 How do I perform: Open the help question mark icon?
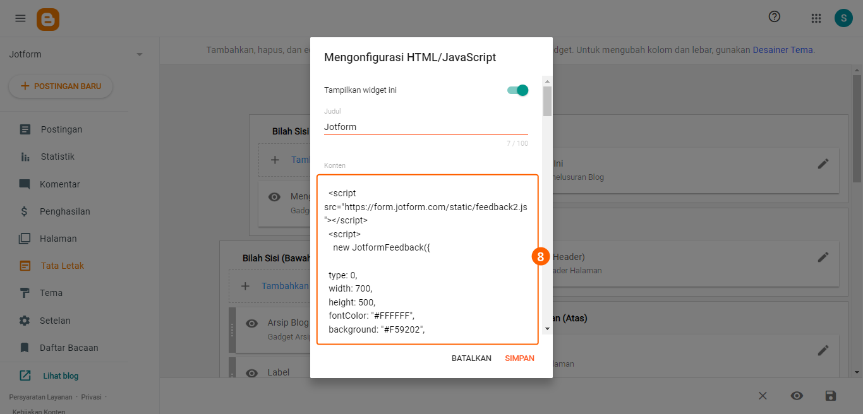coord(775,17)
